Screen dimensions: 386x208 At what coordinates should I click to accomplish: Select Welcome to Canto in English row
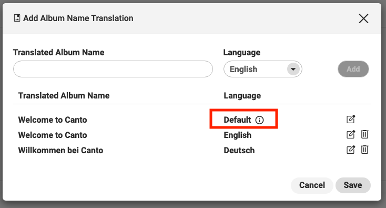[x=53, y=135]
